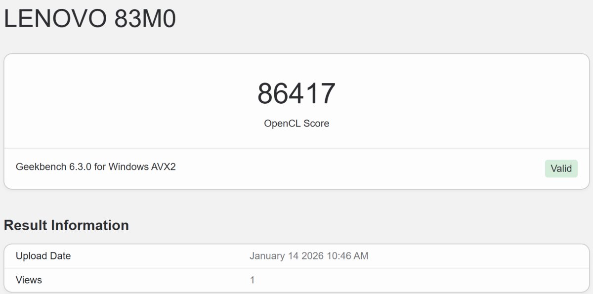The height and width of the screenshot is (294, 593).
Task: Click the AM text in the upload time
Action: [x=361, y=256]
